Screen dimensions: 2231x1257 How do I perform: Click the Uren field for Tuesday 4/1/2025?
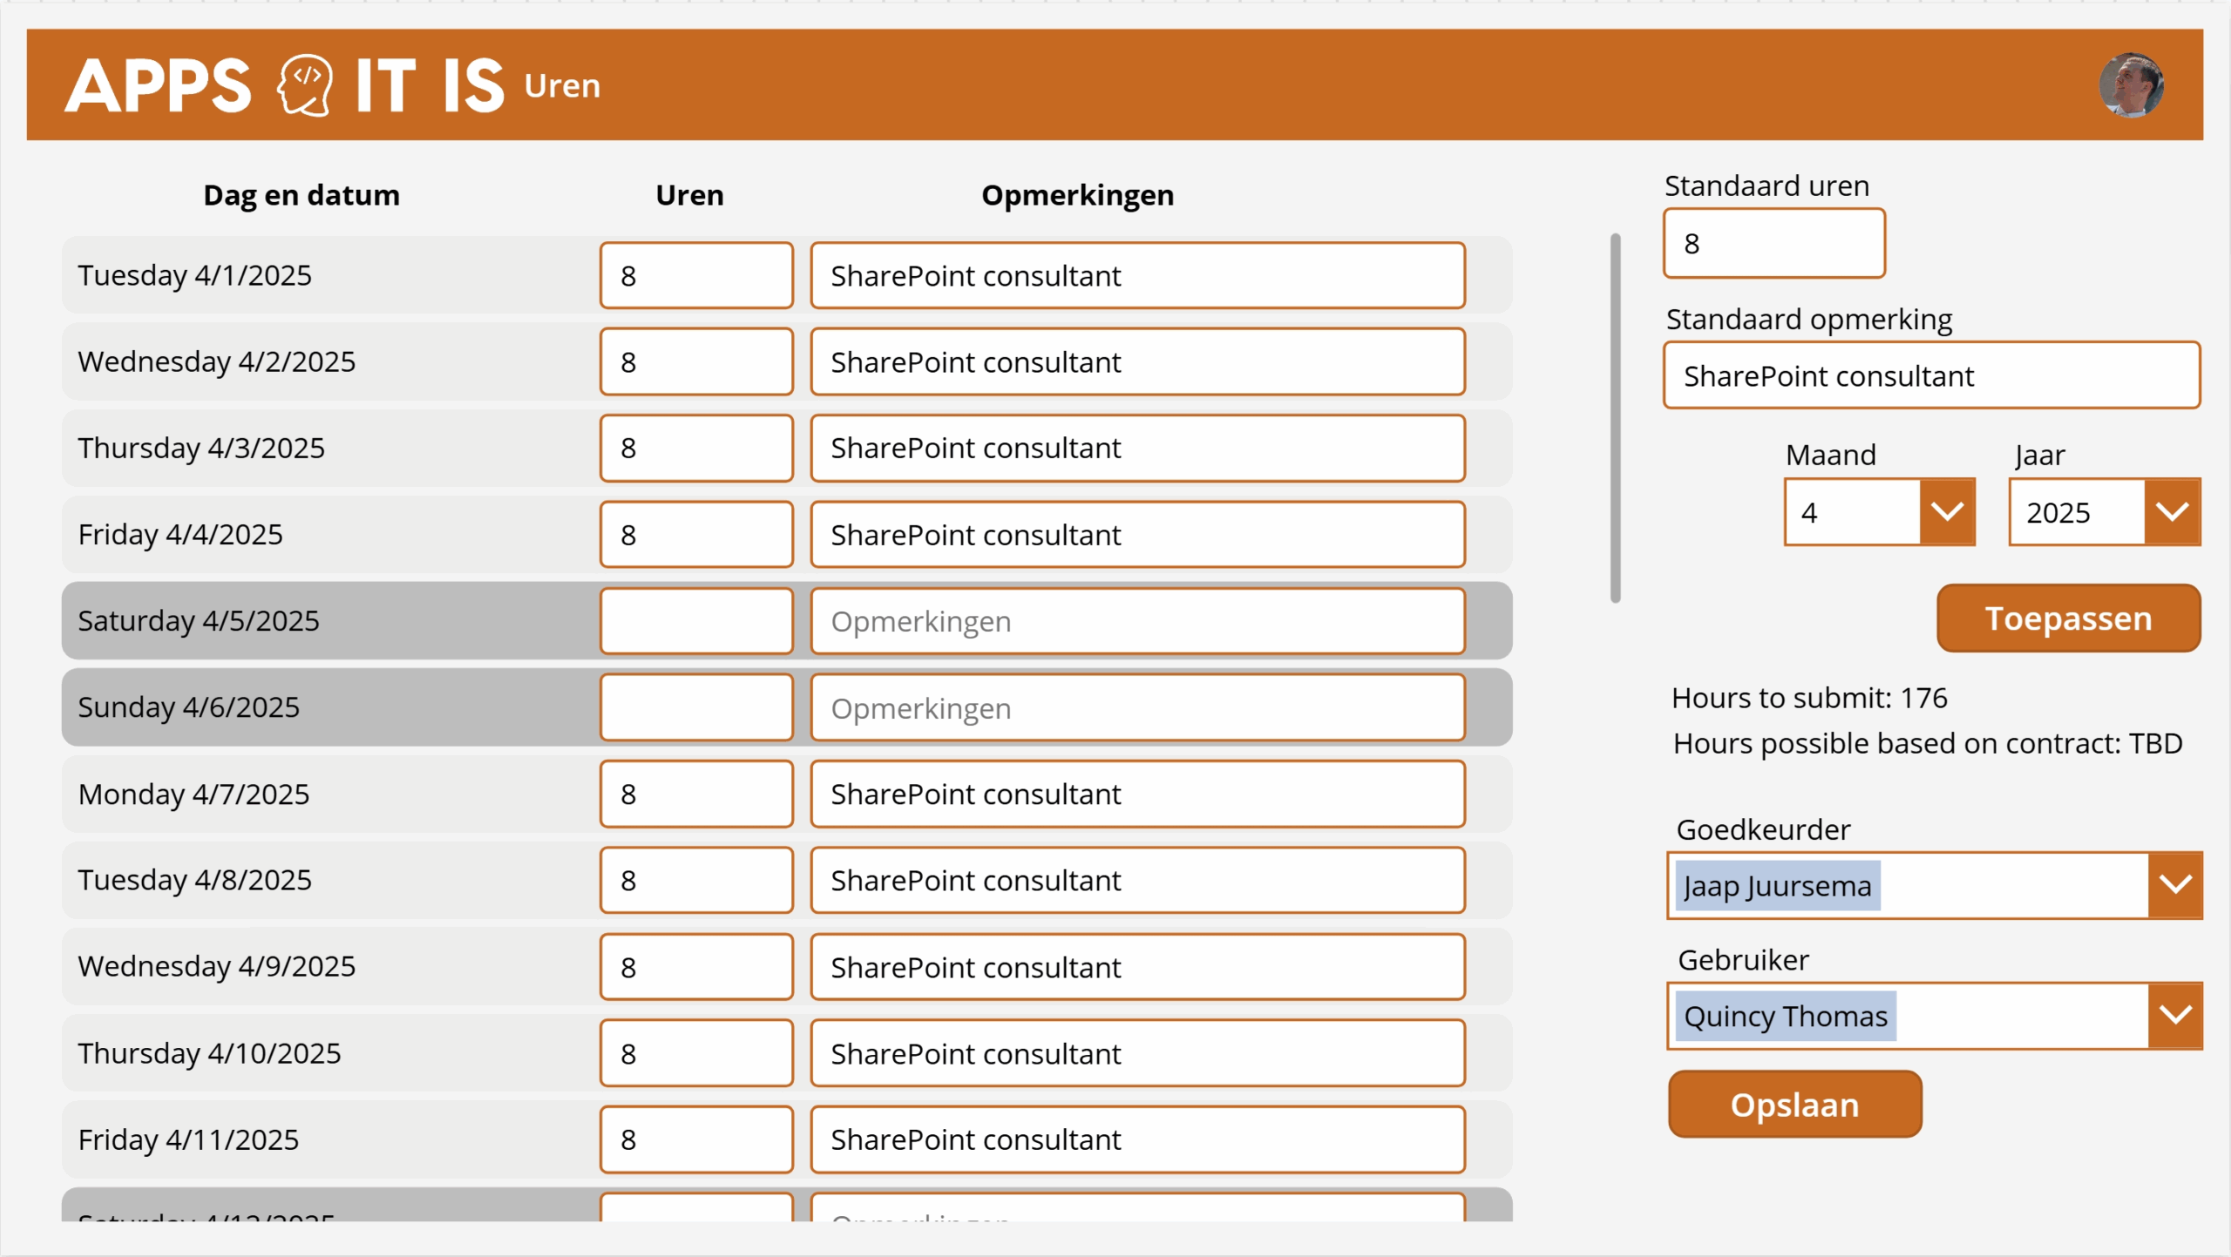tap(696, 275)
